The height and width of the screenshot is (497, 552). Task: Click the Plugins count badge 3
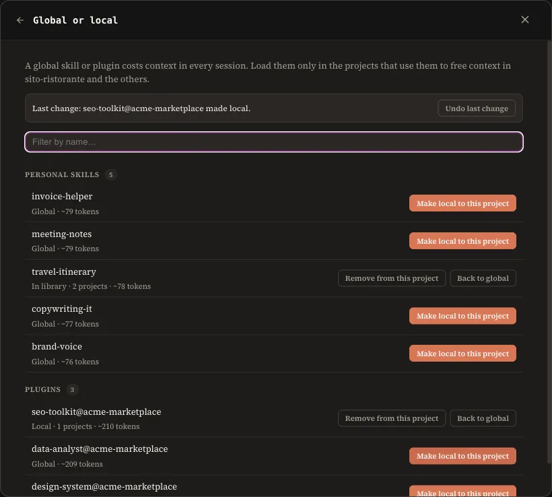[72, 389]
